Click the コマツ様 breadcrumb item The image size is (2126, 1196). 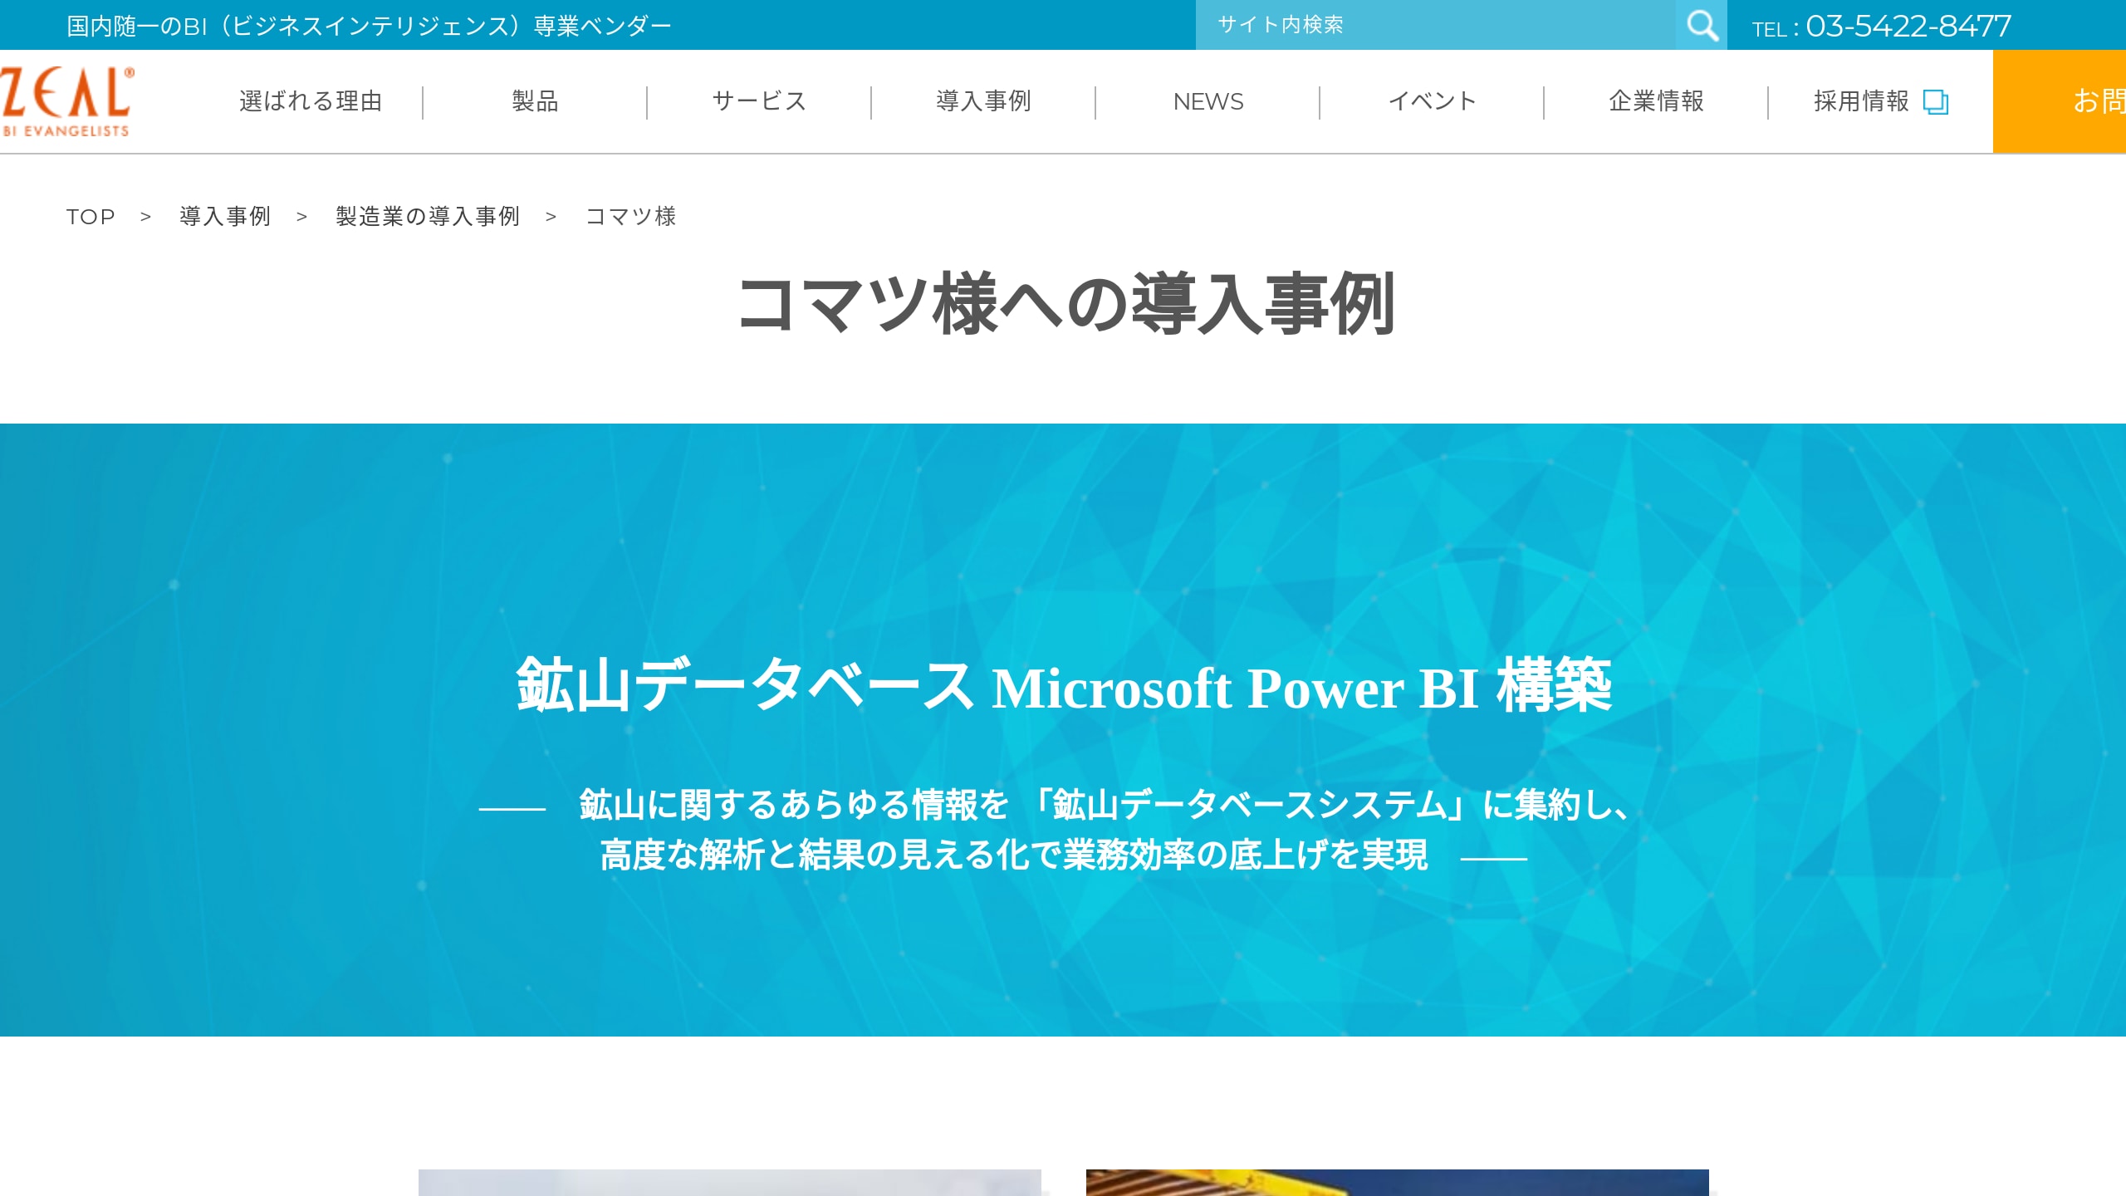(x=630, y=217)
